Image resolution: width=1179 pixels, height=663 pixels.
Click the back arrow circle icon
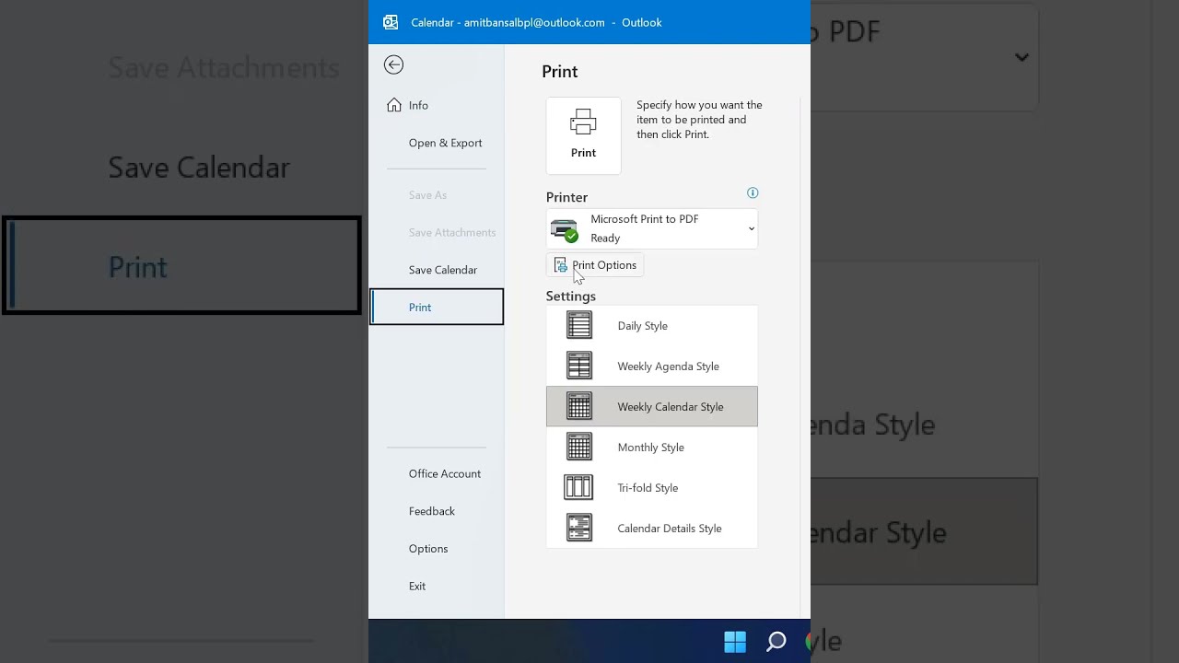(393, 64)
